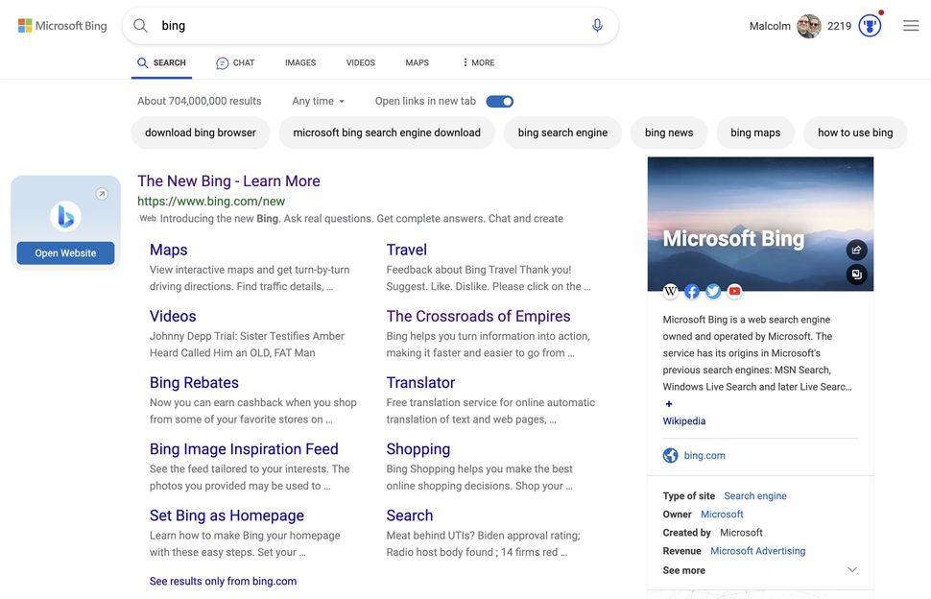The height and width of the screenshot is (599, 931).
Task: Click the Open Website button
Action: [65, 252]
